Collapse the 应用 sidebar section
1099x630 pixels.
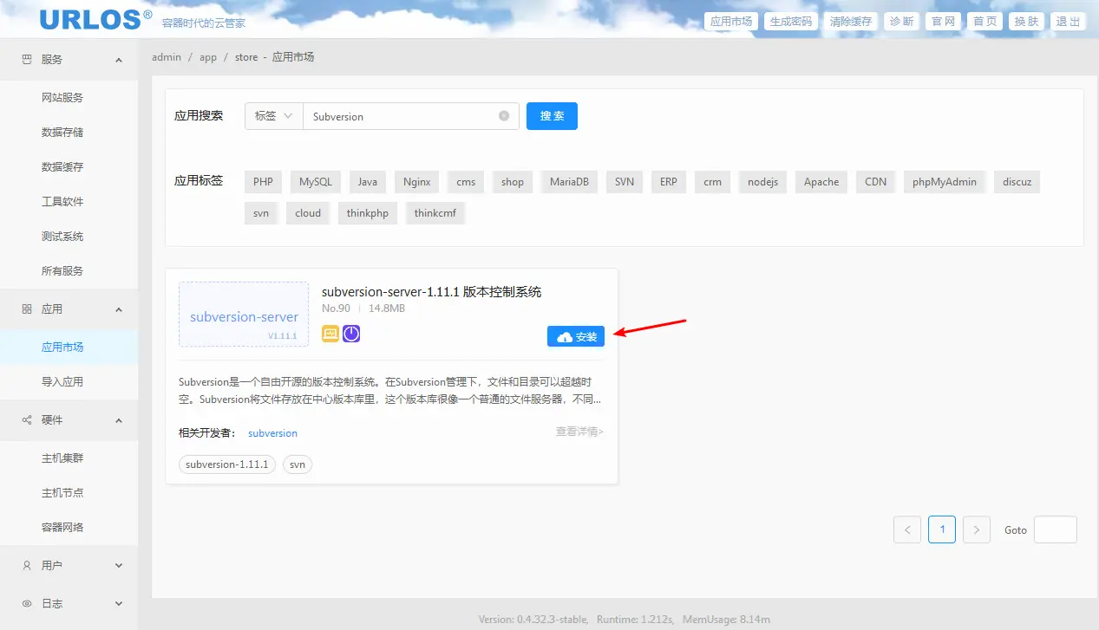pyautogui.click(x=119, y=309)
